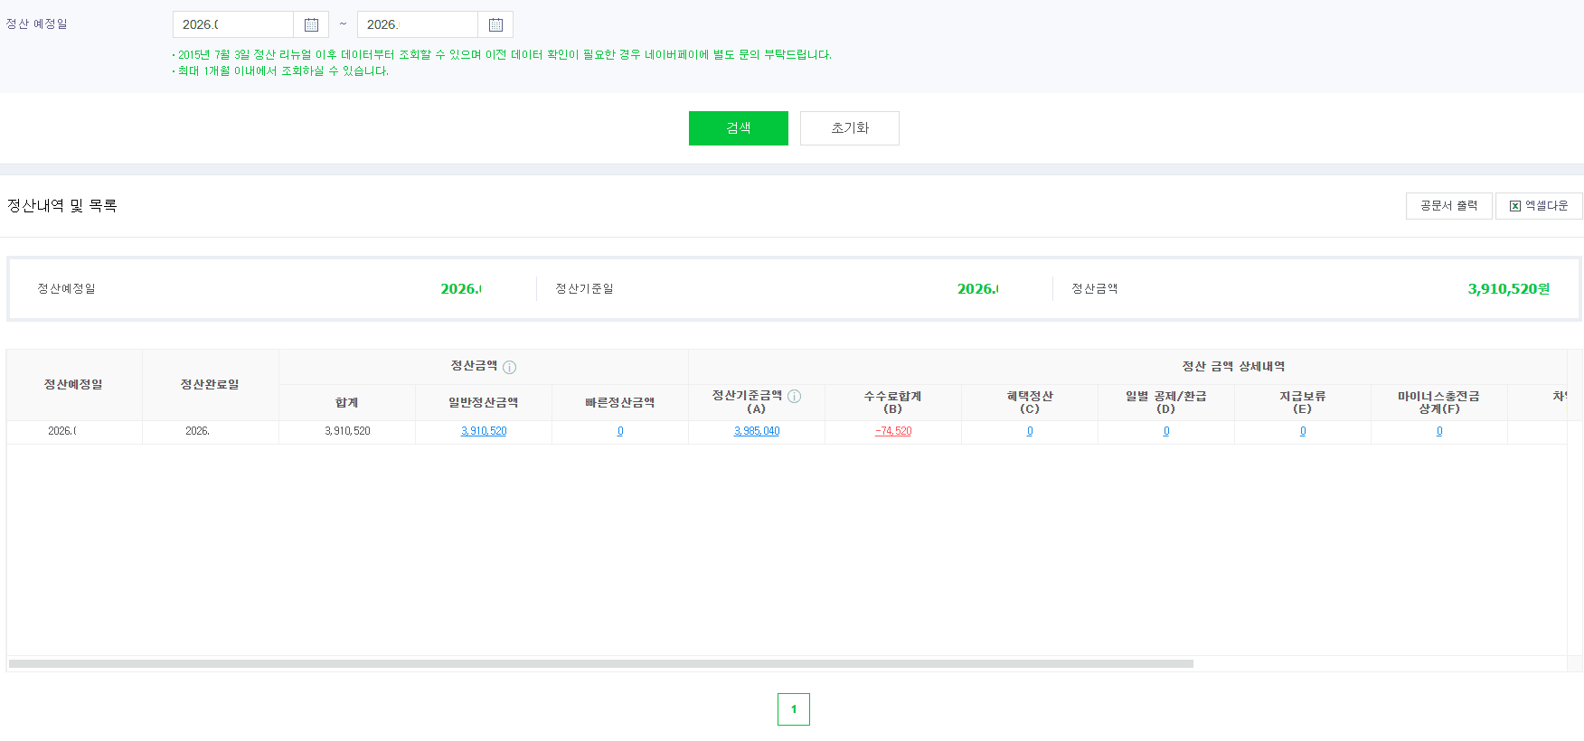Click the end date input field
Screen dimensions: 1584x741
(x=418, y=24)
